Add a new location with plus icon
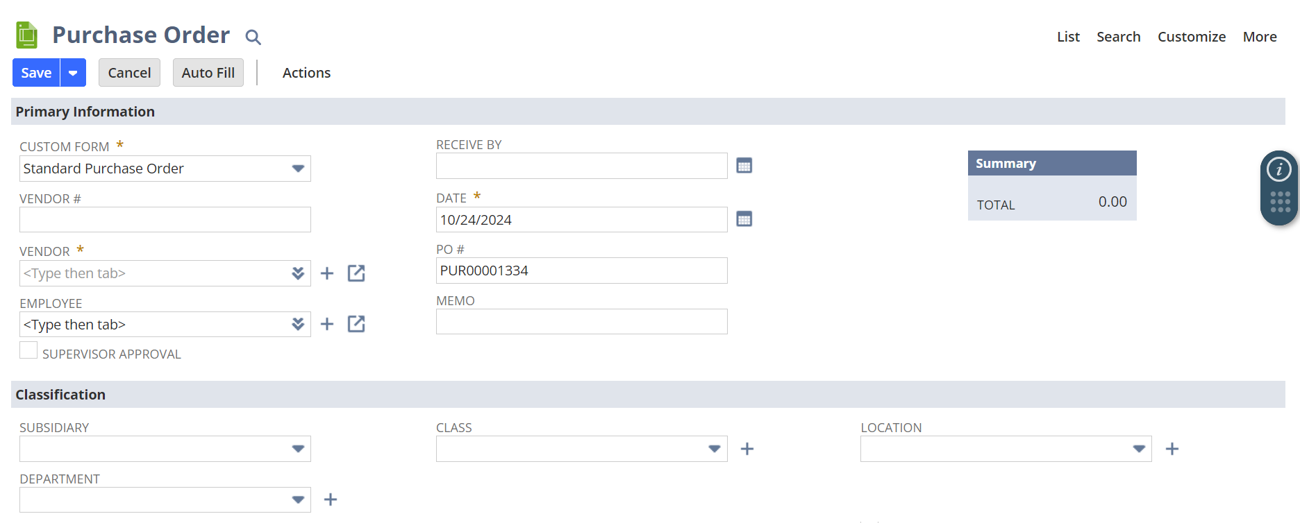The image size is (1300, 523). (x=1172, y=449)
